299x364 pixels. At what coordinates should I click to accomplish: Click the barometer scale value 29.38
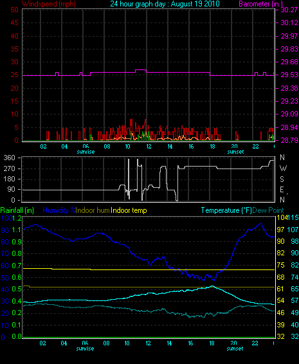(x=289, y=88)
